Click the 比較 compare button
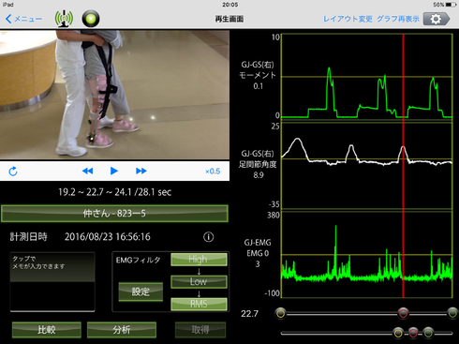The image size is (459, 344). click(47, 330)
